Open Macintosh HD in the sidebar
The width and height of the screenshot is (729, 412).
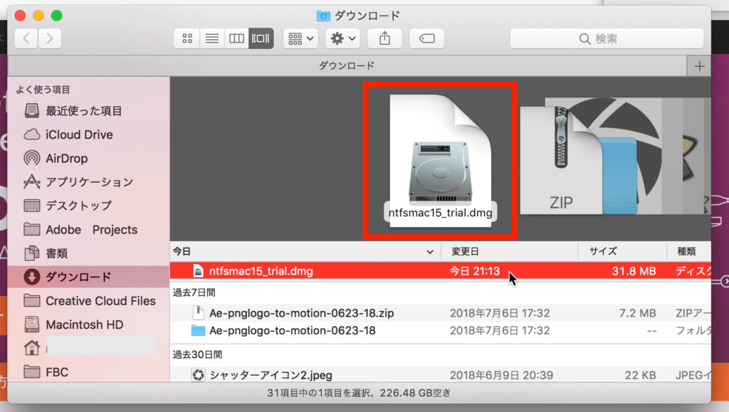point(88,324)
